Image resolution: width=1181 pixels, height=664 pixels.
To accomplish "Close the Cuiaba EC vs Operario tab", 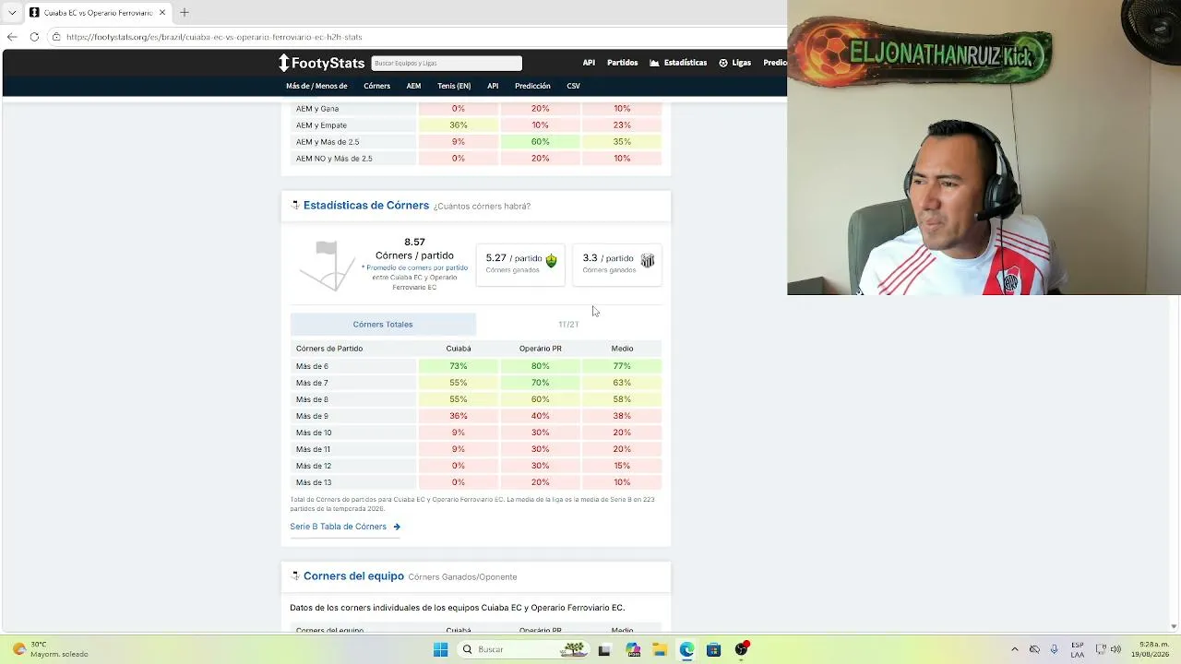I will [162, 13].
